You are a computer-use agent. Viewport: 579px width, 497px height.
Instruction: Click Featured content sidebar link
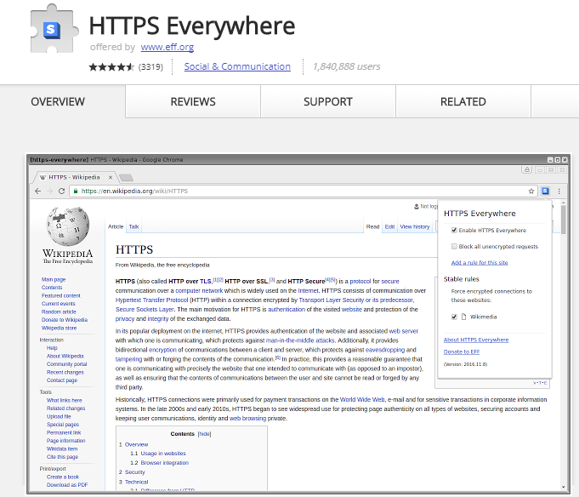tap(61, 295)
